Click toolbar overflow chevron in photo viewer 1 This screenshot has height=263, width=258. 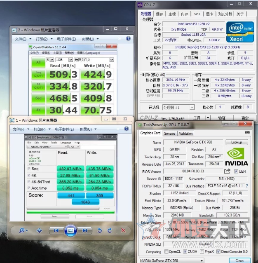point(118,129)
